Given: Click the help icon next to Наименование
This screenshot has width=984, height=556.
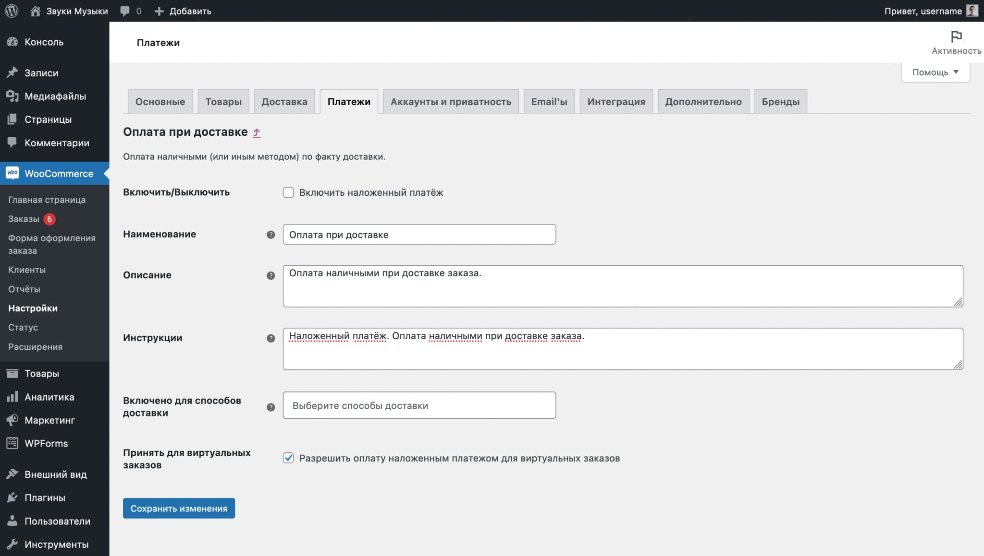Looking at the screenshot, I should coord(271,235).
